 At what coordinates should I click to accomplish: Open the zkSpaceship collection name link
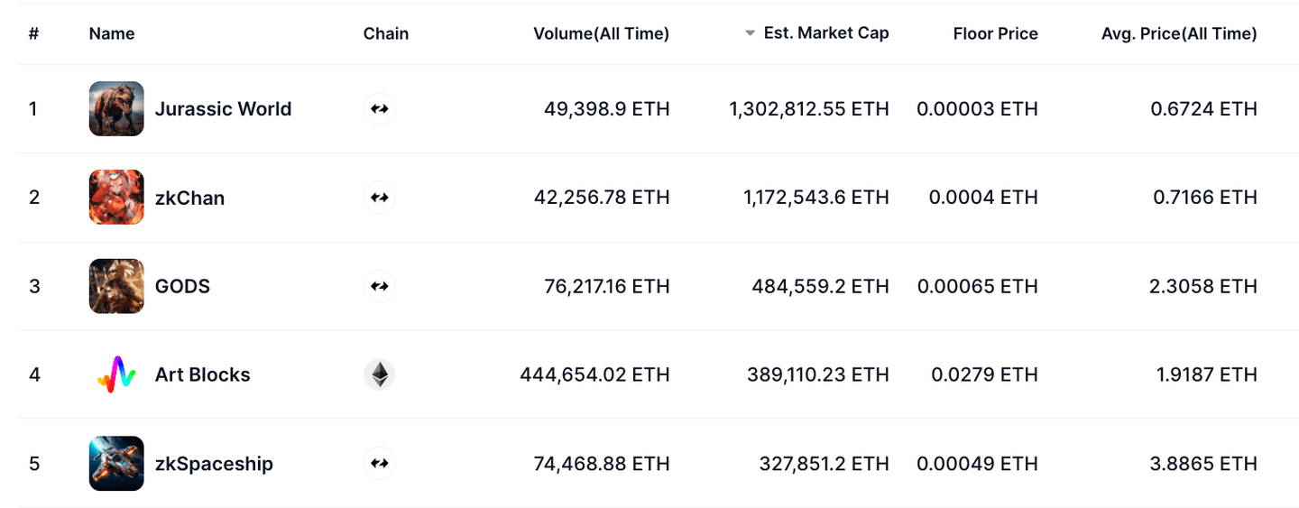(214, 464)
